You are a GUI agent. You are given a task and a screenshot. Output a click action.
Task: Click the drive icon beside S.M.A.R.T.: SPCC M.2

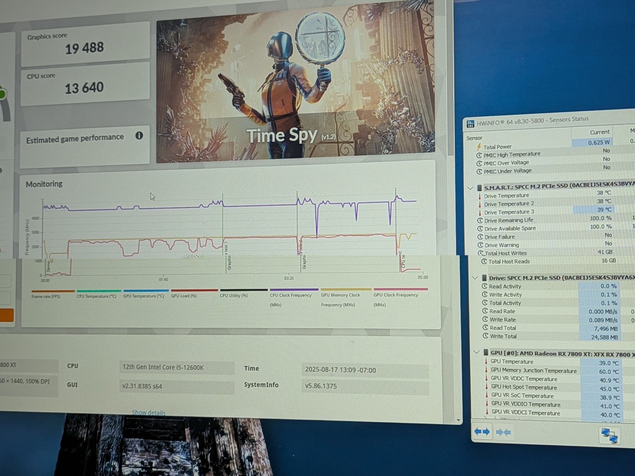(x=479, y=188)
